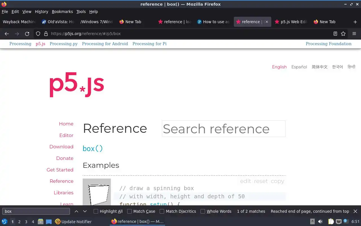Open the Processing link in top bar
The image size is (361, 226).
20,44
